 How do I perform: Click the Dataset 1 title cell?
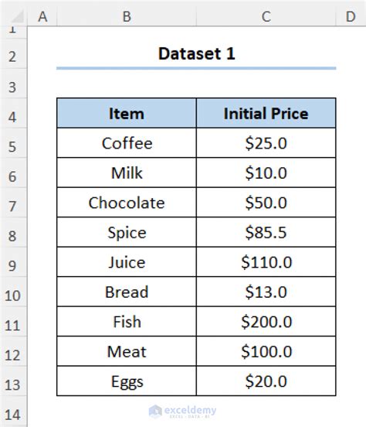[x=196, y=53]
